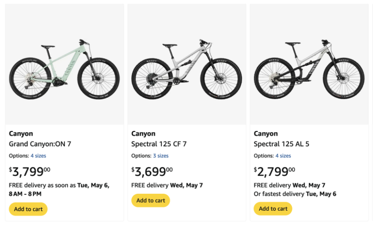Click the $3,699 price

point(152,171)
